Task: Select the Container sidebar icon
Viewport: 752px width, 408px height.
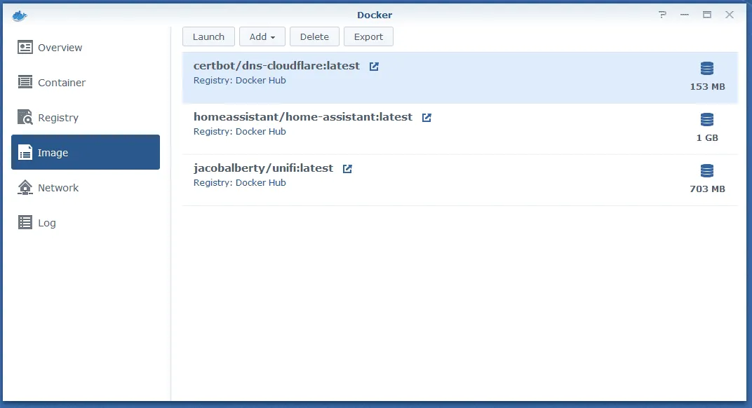Action: (x=25, y=82)
